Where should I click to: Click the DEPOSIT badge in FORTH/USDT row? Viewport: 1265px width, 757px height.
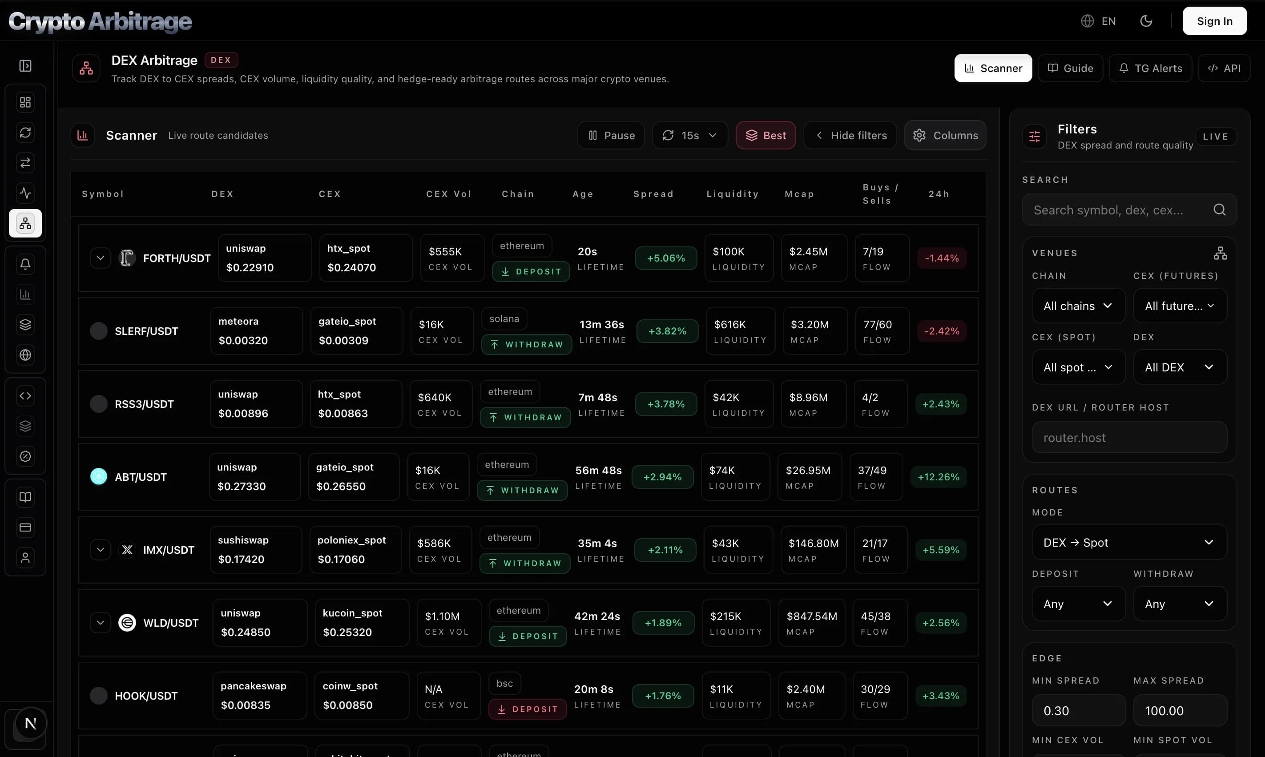531,271
